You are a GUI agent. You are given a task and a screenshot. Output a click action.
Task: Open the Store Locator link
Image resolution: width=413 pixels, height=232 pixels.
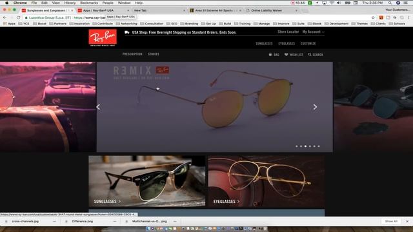288,32
